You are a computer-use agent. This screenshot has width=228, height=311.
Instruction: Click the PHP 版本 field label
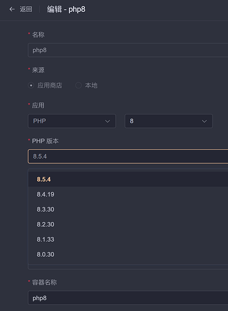pos(45,141)
